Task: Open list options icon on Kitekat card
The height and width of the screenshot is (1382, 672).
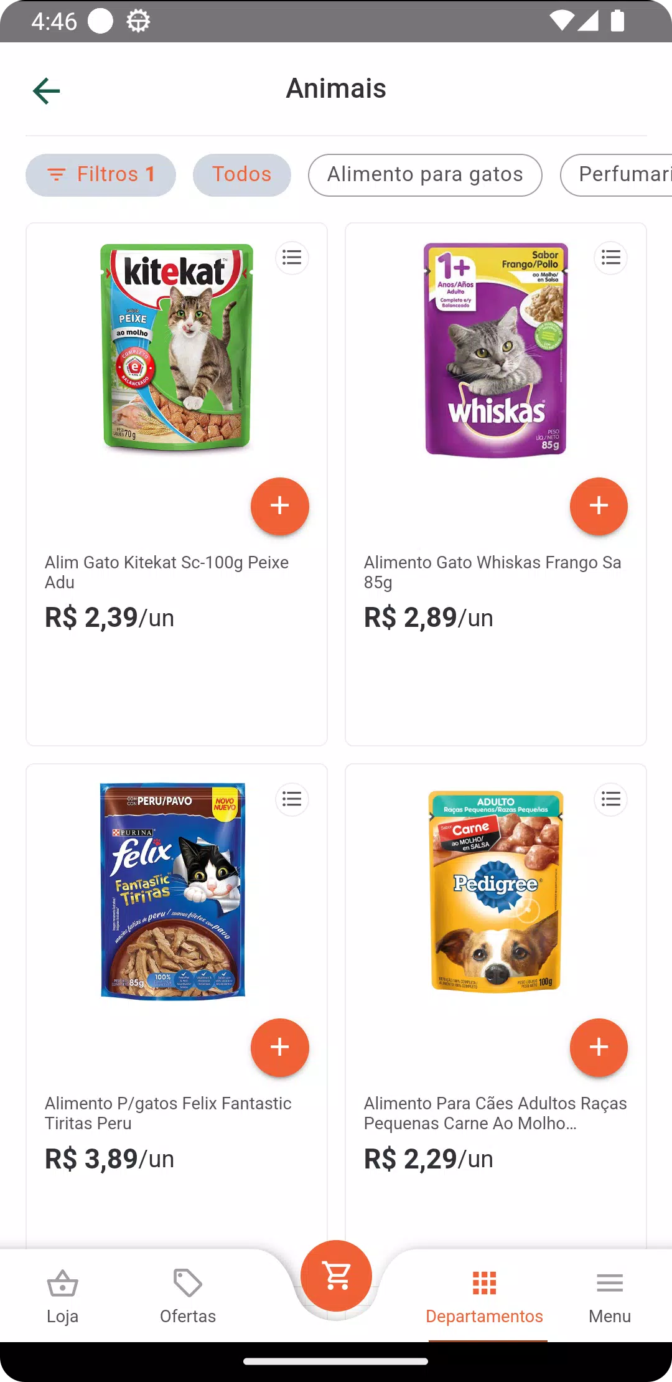Action: pyautogui.click(x=292, y=258)
